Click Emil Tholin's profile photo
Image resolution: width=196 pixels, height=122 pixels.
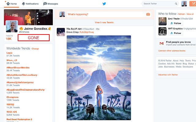click(x=162, y=21)
